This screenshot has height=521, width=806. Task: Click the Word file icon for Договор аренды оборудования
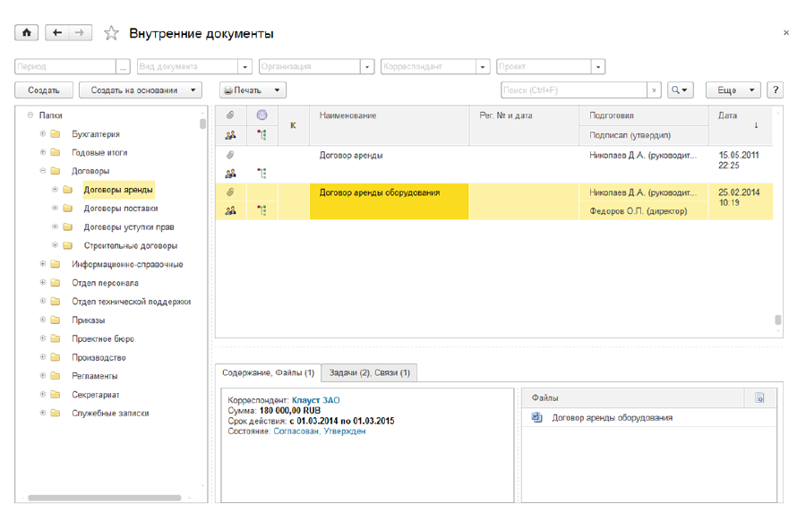pos(537,417)
